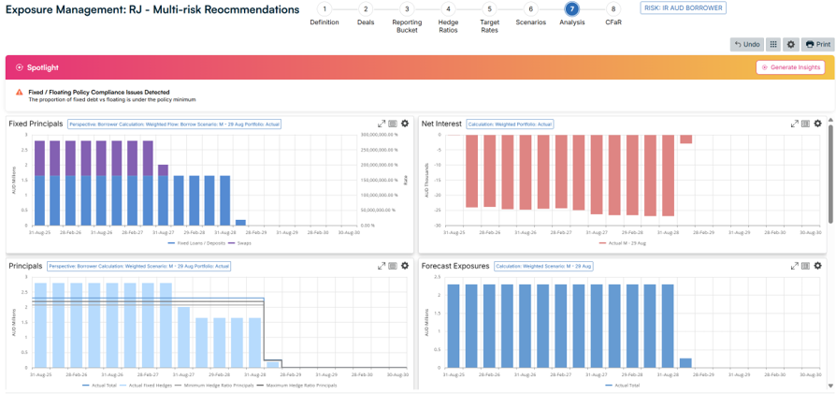
Task: Open Forecast Exposures settings gear
Action: (817, 266)
